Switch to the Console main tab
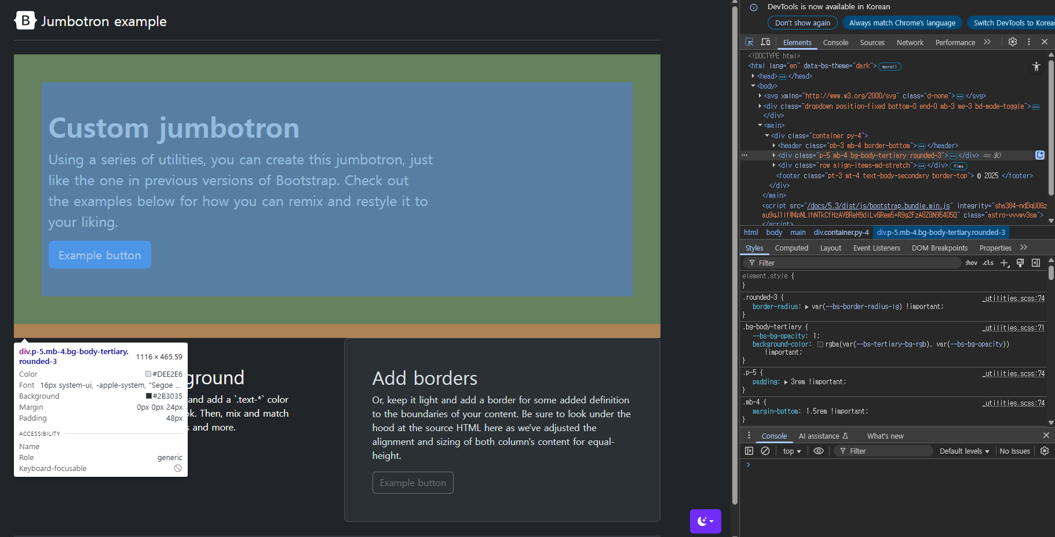 tap(835, 42)
